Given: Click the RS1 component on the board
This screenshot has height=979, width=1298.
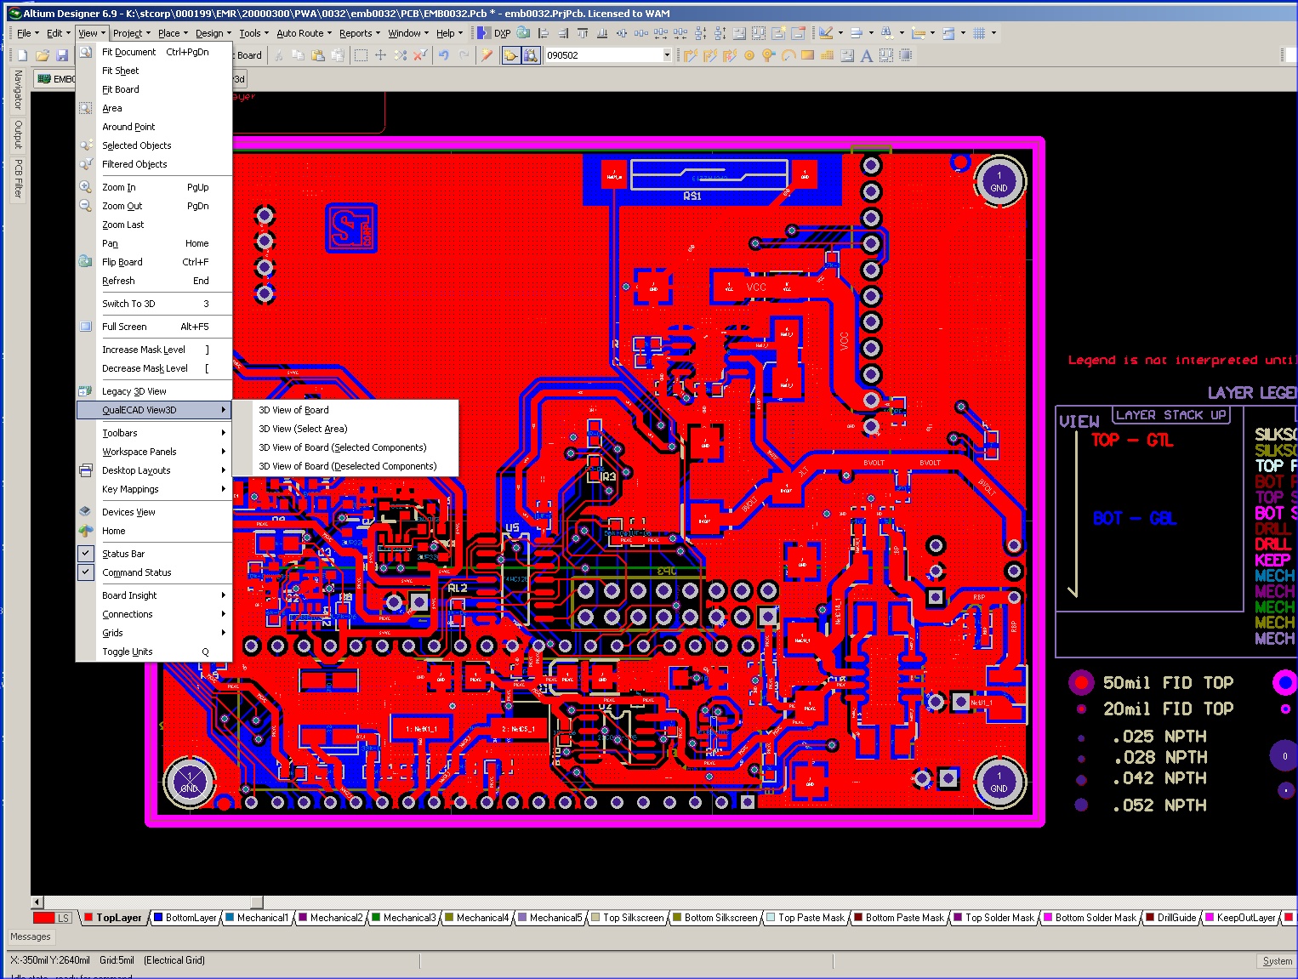Looking at the screenshot, I should 708,180.
